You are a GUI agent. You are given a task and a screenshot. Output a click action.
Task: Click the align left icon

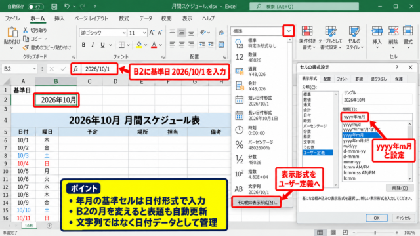point(172,45)
